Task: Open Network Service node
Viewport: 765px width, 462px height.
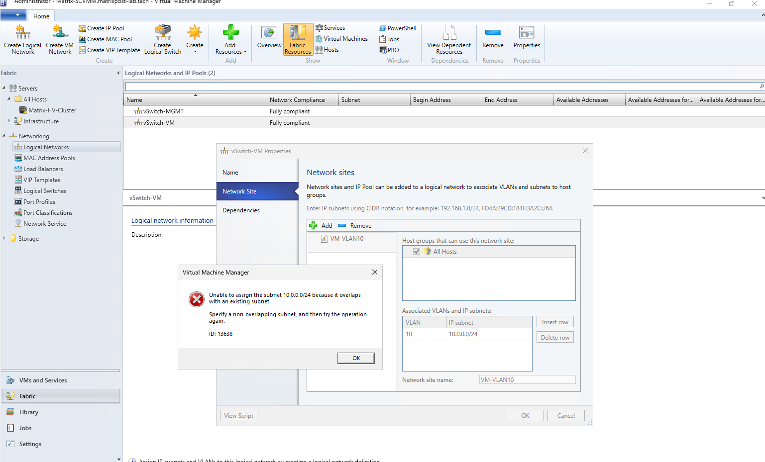Action: (x=40, y=223)
